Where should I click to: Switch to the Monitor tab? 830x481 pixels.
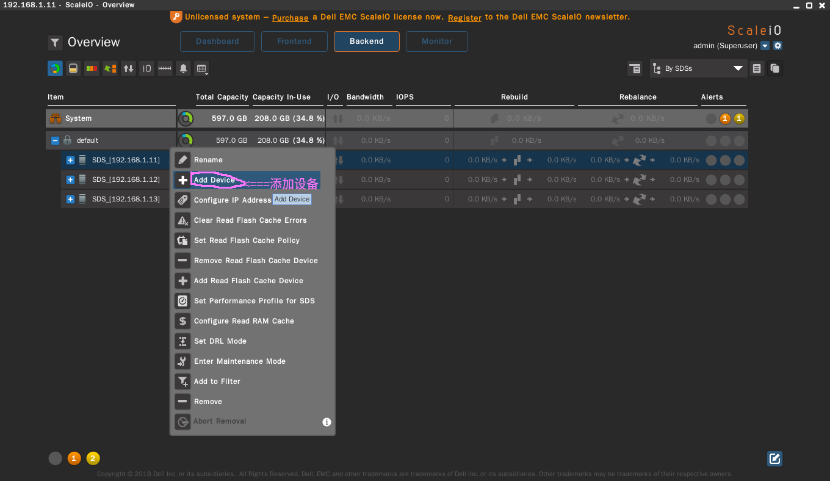pos(437,42)
